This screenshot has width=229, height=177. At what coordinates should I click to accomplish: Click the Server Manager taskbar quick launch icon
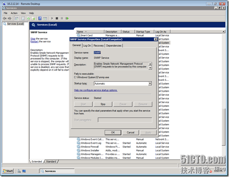tap(19, 171)
